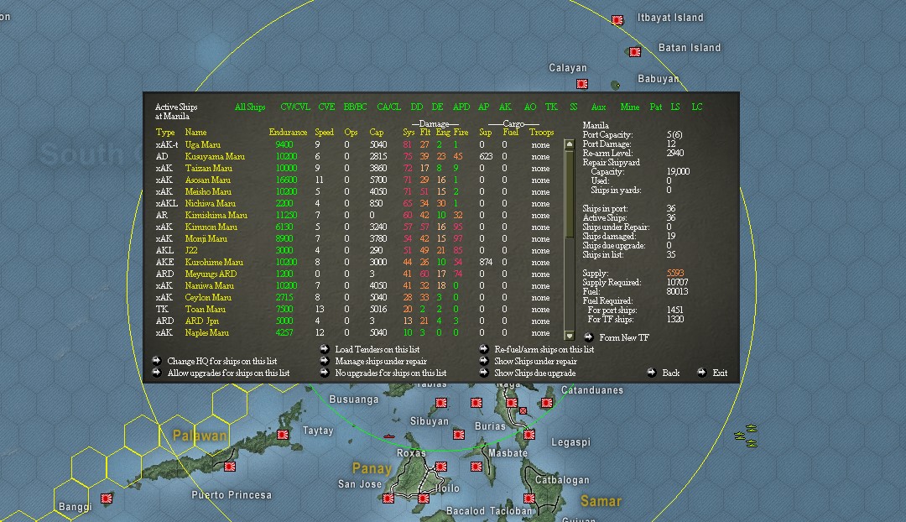Viewport: 906px width, 522px height.
Task: Sort ship list by Endurance column
Action: tap(288, 133)
